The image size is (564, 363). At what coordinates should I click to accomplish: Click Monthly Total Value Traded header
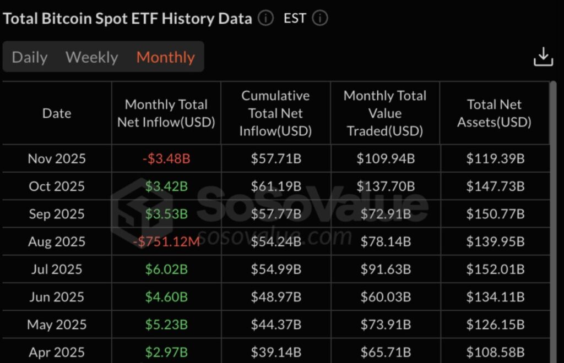[x=385, y=113]
